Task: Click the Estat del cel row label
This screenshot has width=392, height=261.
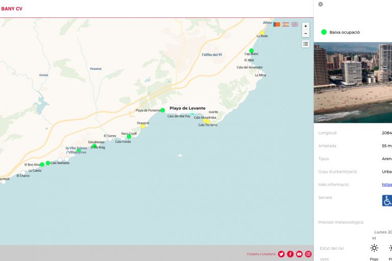Action: 331,248
